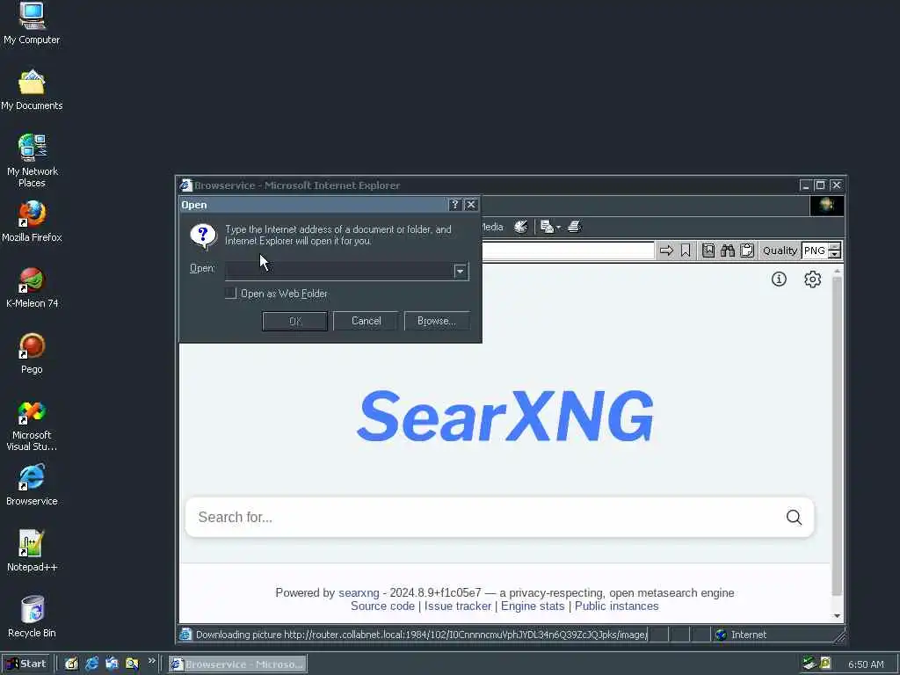Image resolution: width=900 pixels, height=675 pixels.
Task: Click the question mark icon in Open dialog
Action: (203, 236)
